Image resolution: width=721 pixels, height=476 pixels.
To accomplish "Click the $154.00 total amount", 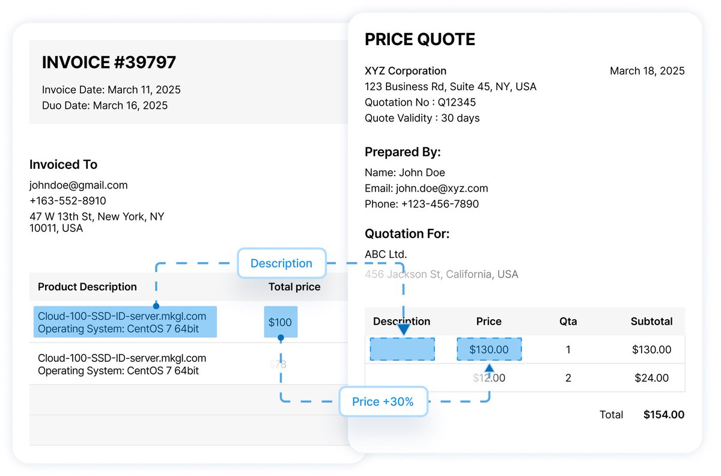I will (664, 415).
